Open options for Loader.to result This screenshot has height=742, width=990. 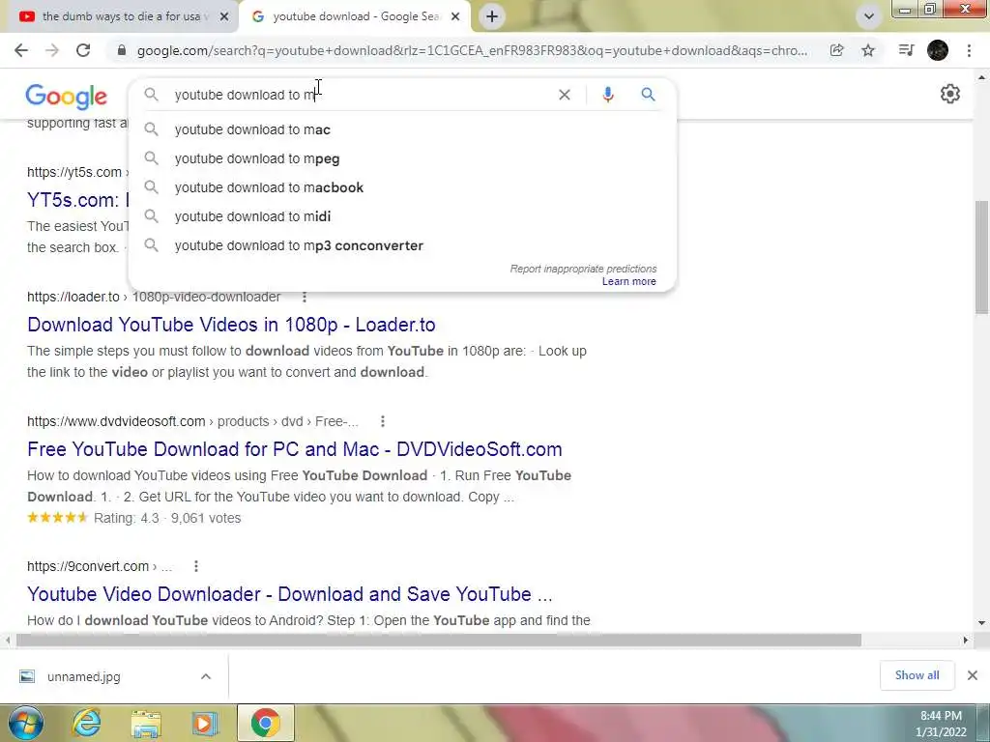pyautogui.click(x=305, y=297)
